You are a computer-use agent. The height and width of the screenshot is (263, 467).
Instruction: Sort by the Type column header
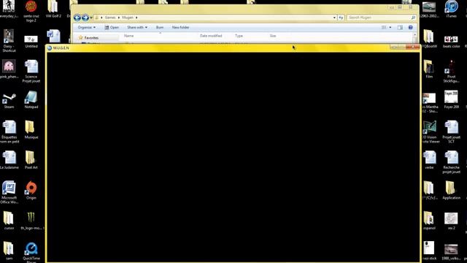click(239, 36)
